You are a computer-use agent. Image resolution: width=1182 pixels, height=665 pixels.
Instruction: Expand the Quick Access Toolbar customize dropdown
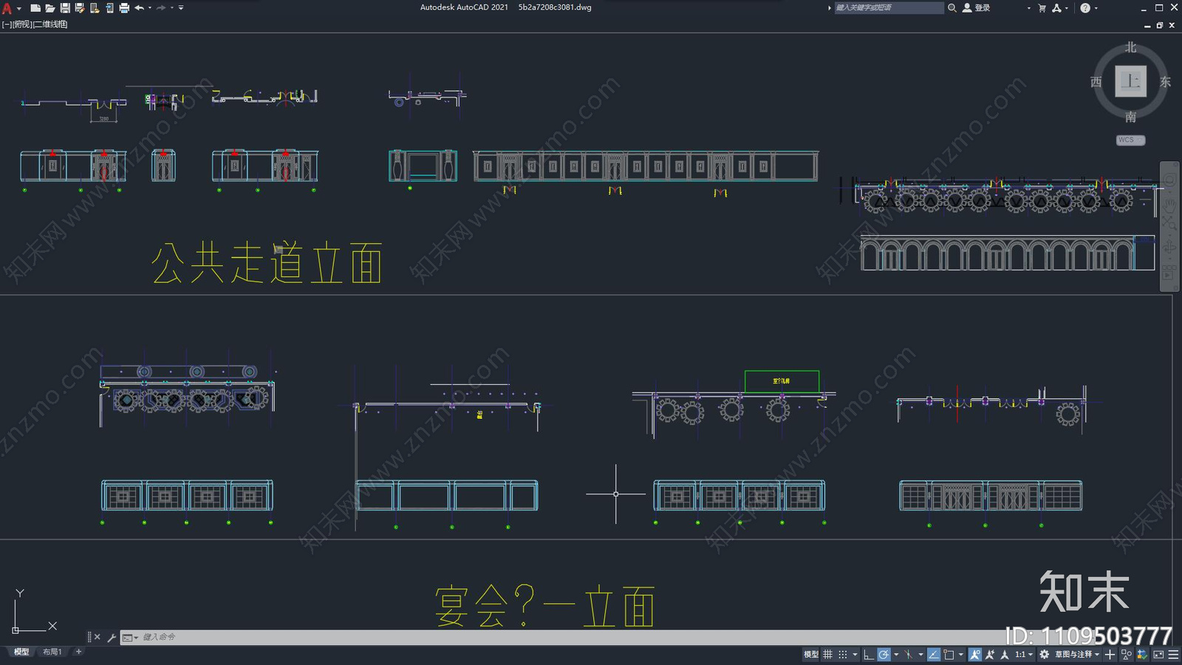tap(181, 8)
